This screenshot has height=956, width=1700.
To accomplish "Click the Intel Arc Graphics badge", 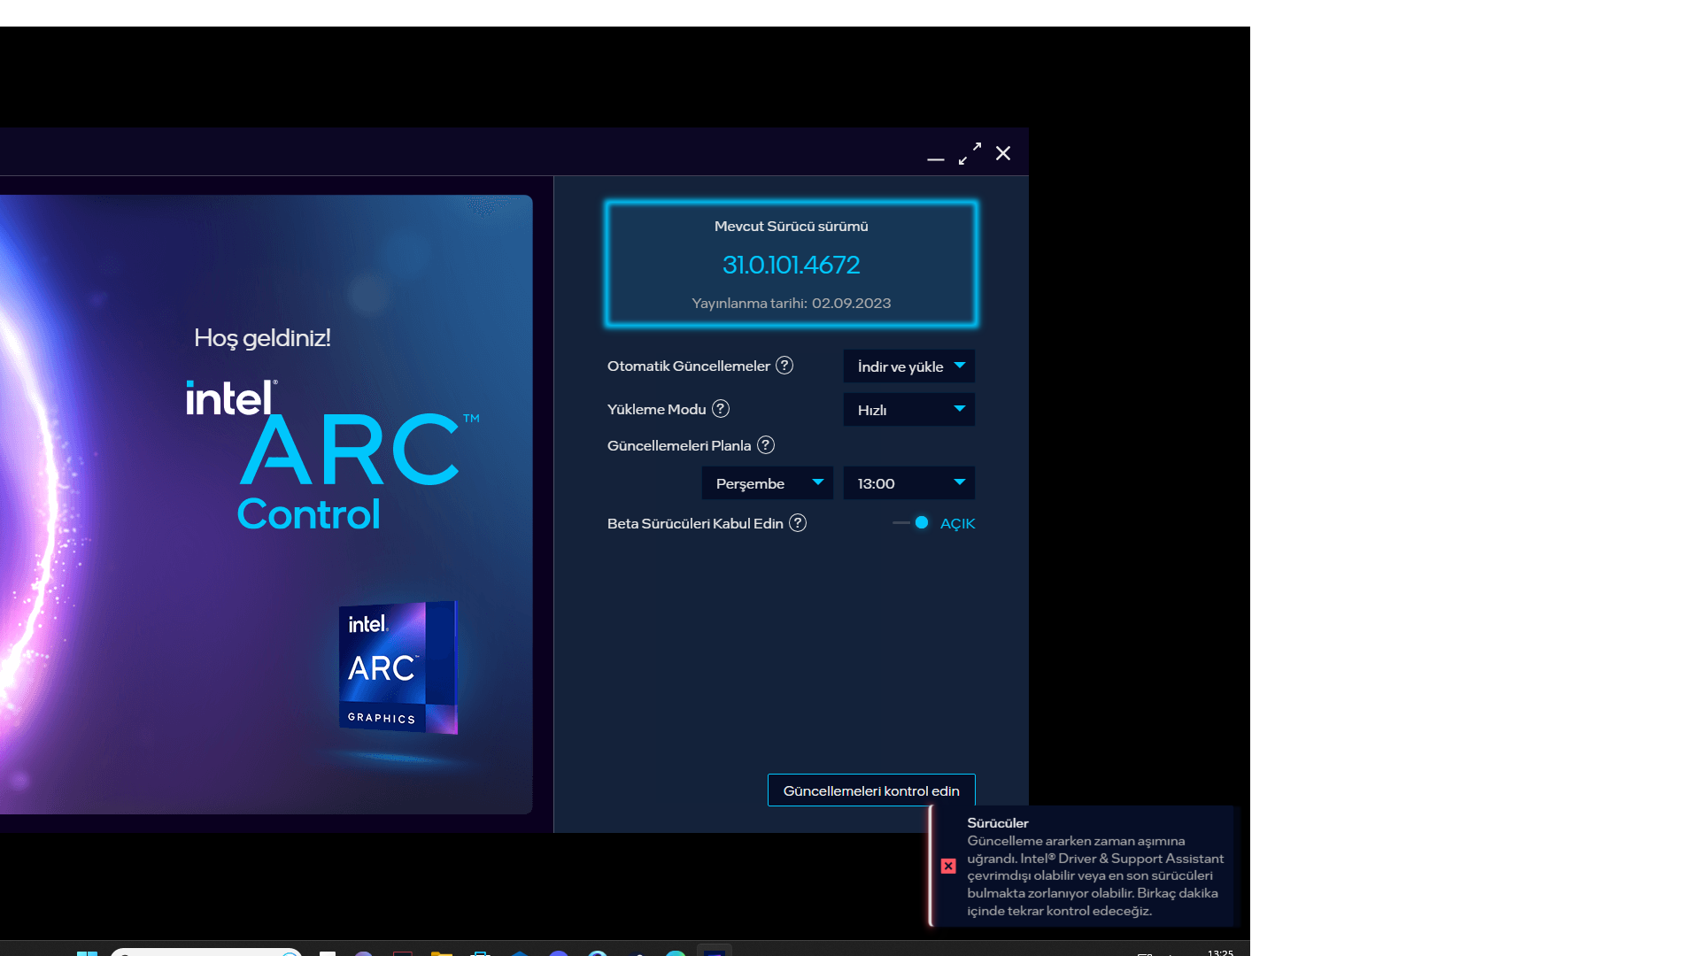I will tap(398, 667).
